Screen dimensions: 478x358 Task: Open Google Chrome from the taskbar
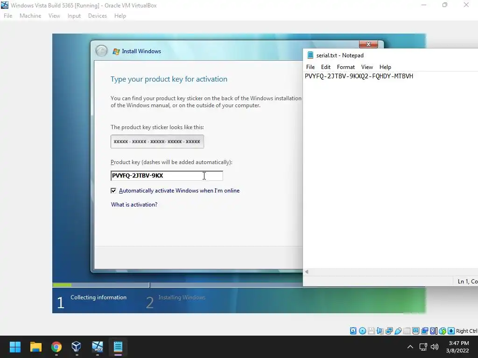pos(56,346)
